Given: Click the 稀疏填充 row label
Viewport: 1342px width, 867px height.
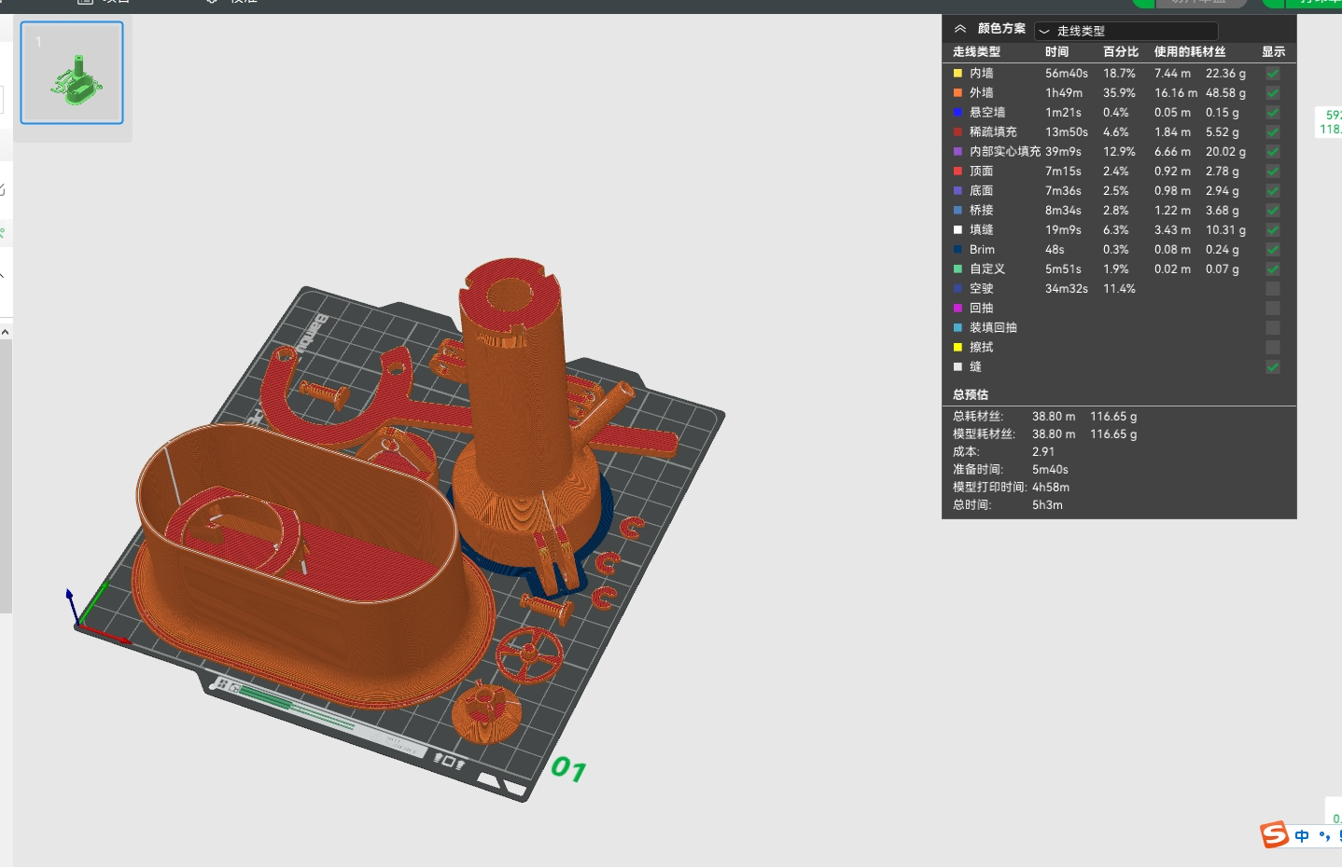Looking at the screenshot, I should click(x=993, y=132).
